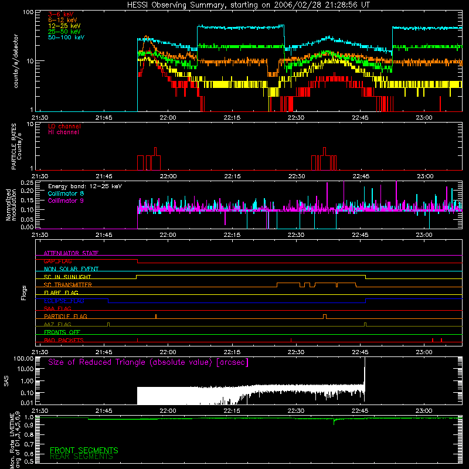Click the PARTICLE RATES axis title
The width and height of the screenshot is (469, 469).
[x=16, y=146]
